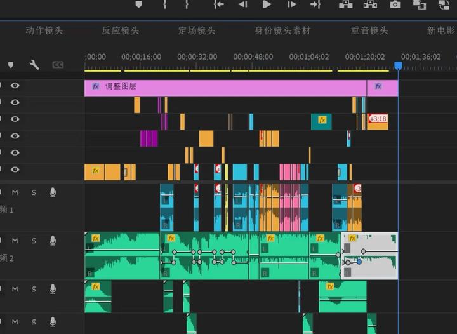
Task: Mute audio track 频 1
Action: [15, 192]
